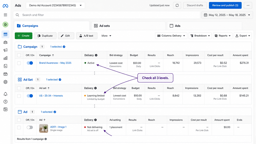Open the settings gear in sidebar
256x144 pixels.
click(5, 82)
